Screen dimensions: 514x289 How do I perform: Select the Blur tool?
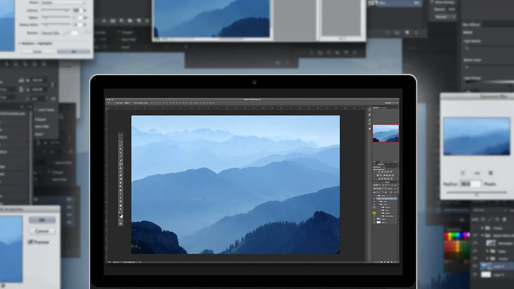point(120,183)
